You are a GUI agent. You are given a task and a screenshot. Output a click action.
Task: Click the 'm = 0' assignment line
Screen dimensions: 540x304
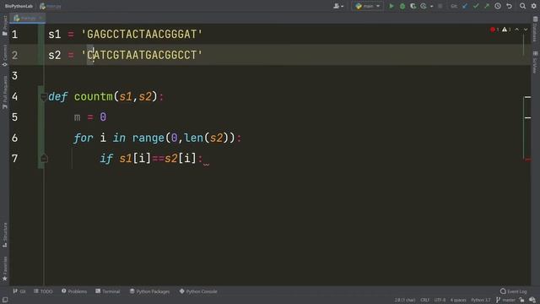90,117
